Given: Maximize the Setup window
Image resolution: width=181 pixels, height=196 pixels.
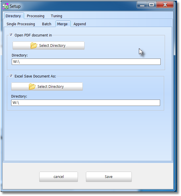Looking at the screenshot, I should [x=152, y=5].
